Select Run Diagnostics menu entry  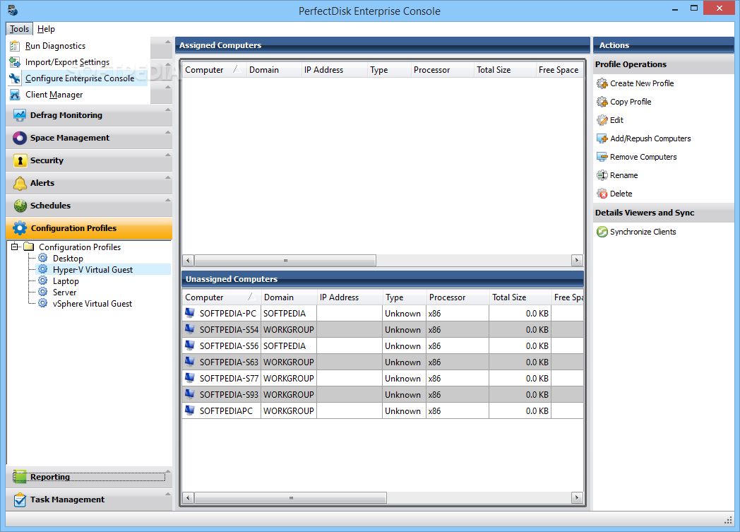pyautogui.click(x=78, y=46)
